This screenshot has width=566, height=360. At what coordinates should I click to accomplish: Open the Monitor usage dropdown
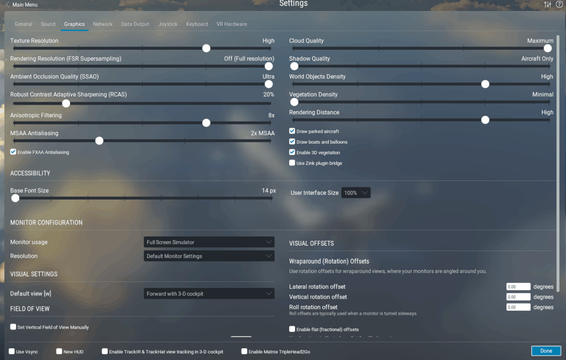pyautogui.click(x=209, y=242)
